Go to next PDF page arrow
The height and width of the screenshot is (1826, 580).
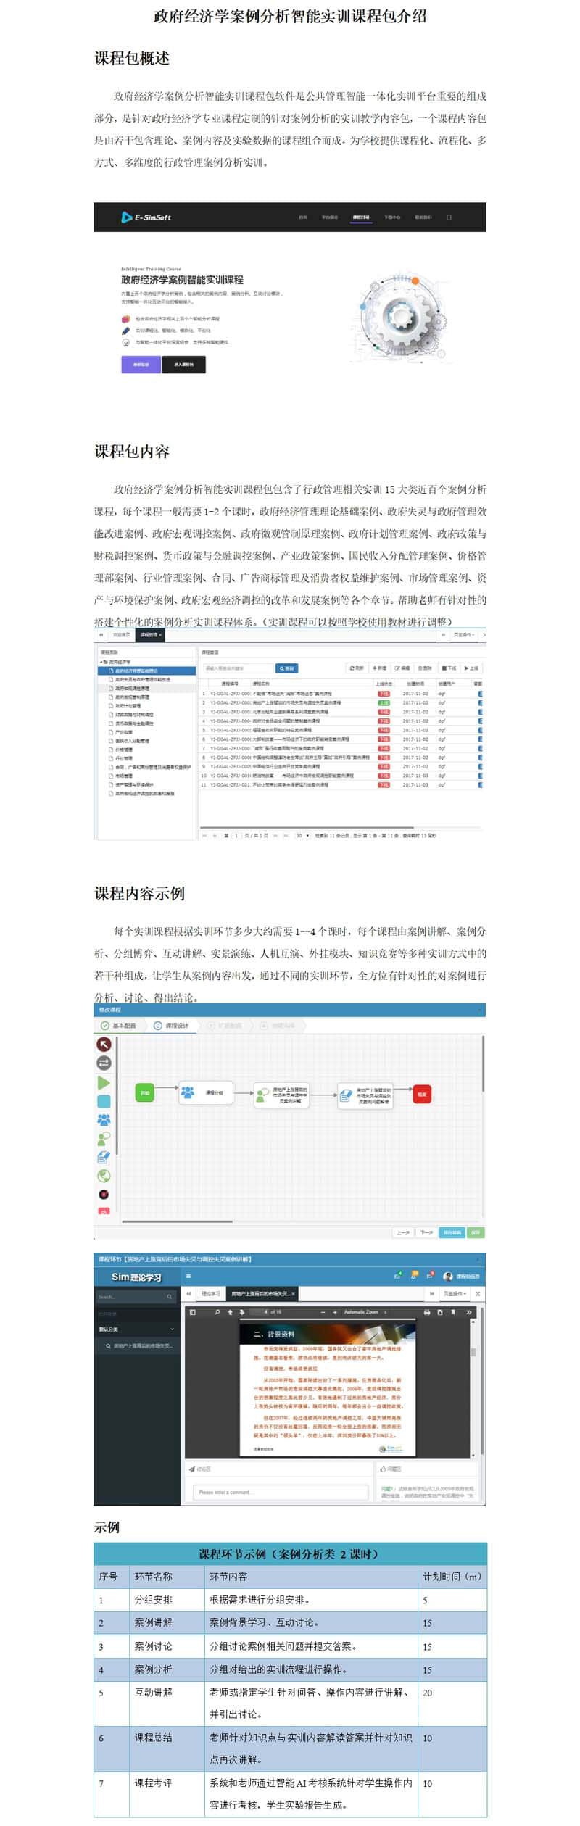coord(241,1312)
